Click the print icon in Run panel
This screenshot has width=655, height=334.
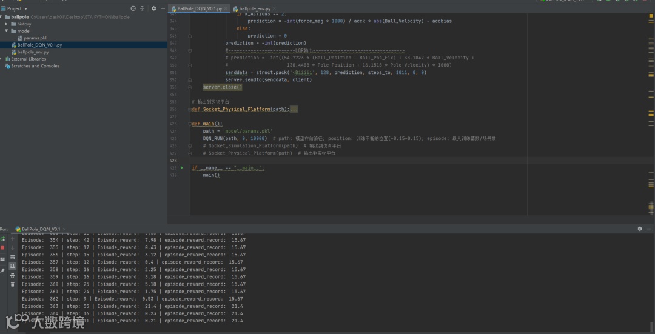coord(13,275)
